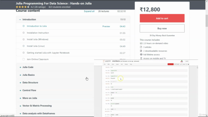Click the 823 students enrolled text
Screen dimensions: 208x117
(59, 7)
